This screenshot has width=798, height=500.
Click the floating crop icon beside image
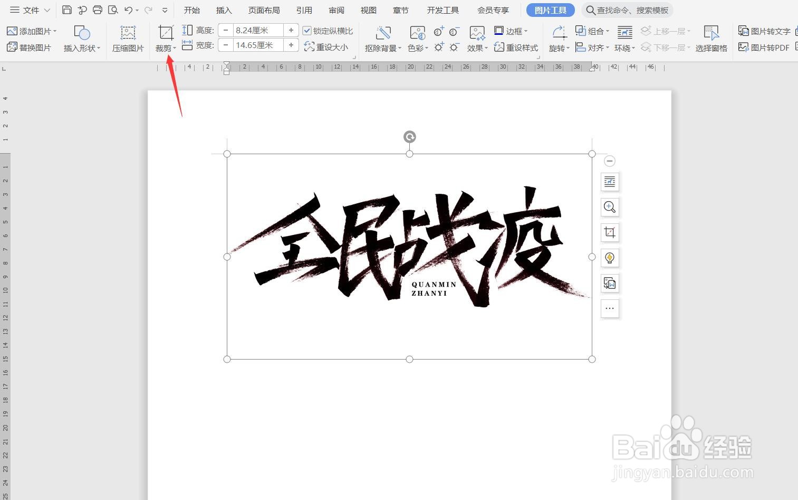(x=609, y=232)
